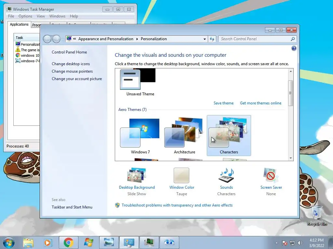The width and height of the screenshot is (333, 249).
Task: Click the volume speaker tray icon
Action: tap(300, 243)
